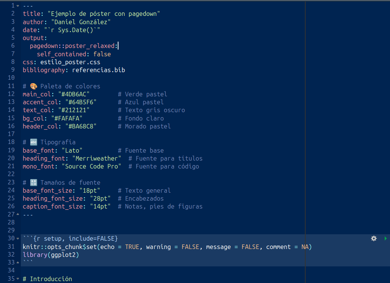This screenshot has height=283, width=390.
Task: Place cursor in the poster title string
Action: coord(104,14)
